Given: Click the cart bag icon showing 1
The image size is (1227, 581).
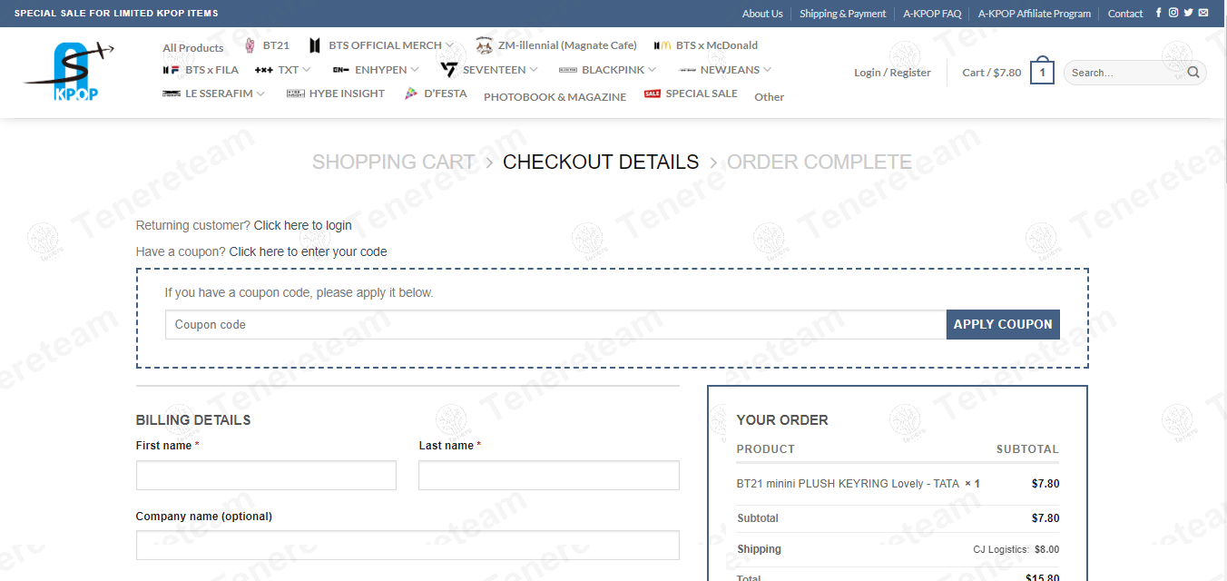Looking at the screenshot, I should point(1042,72).
